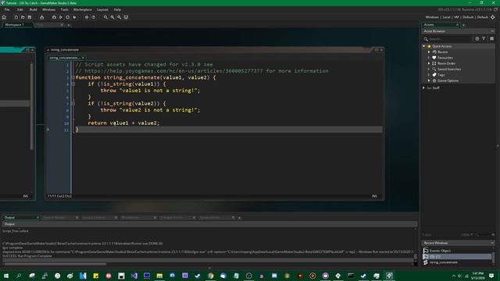Stop the running game from toolbar

[68, 17]
